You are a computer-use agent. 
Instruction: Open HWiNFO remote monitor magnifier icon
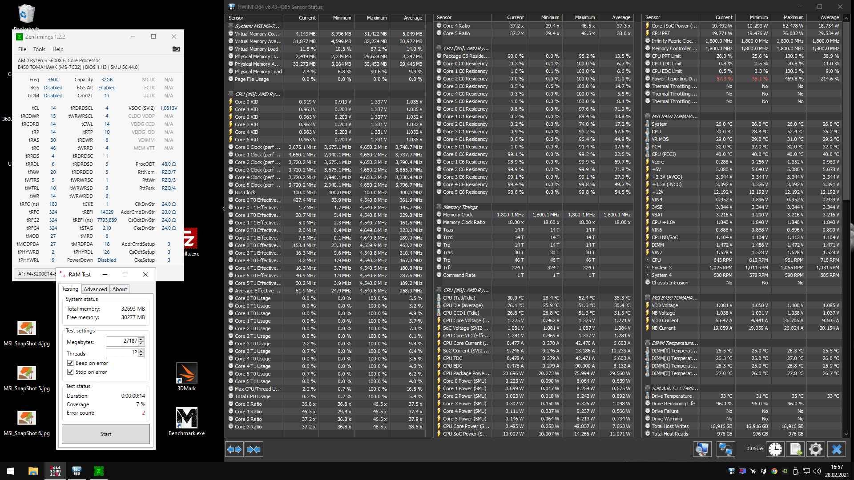point(702,449)
